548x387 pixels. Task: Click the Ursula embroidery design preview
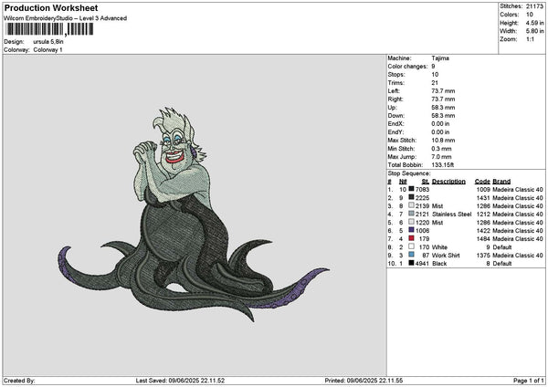point(194,214)
